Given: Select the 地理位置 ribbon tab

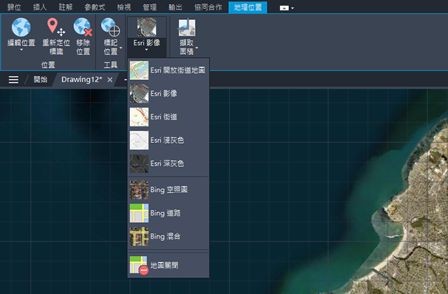Looking at the screenshot, I should [x=248, y=7].
